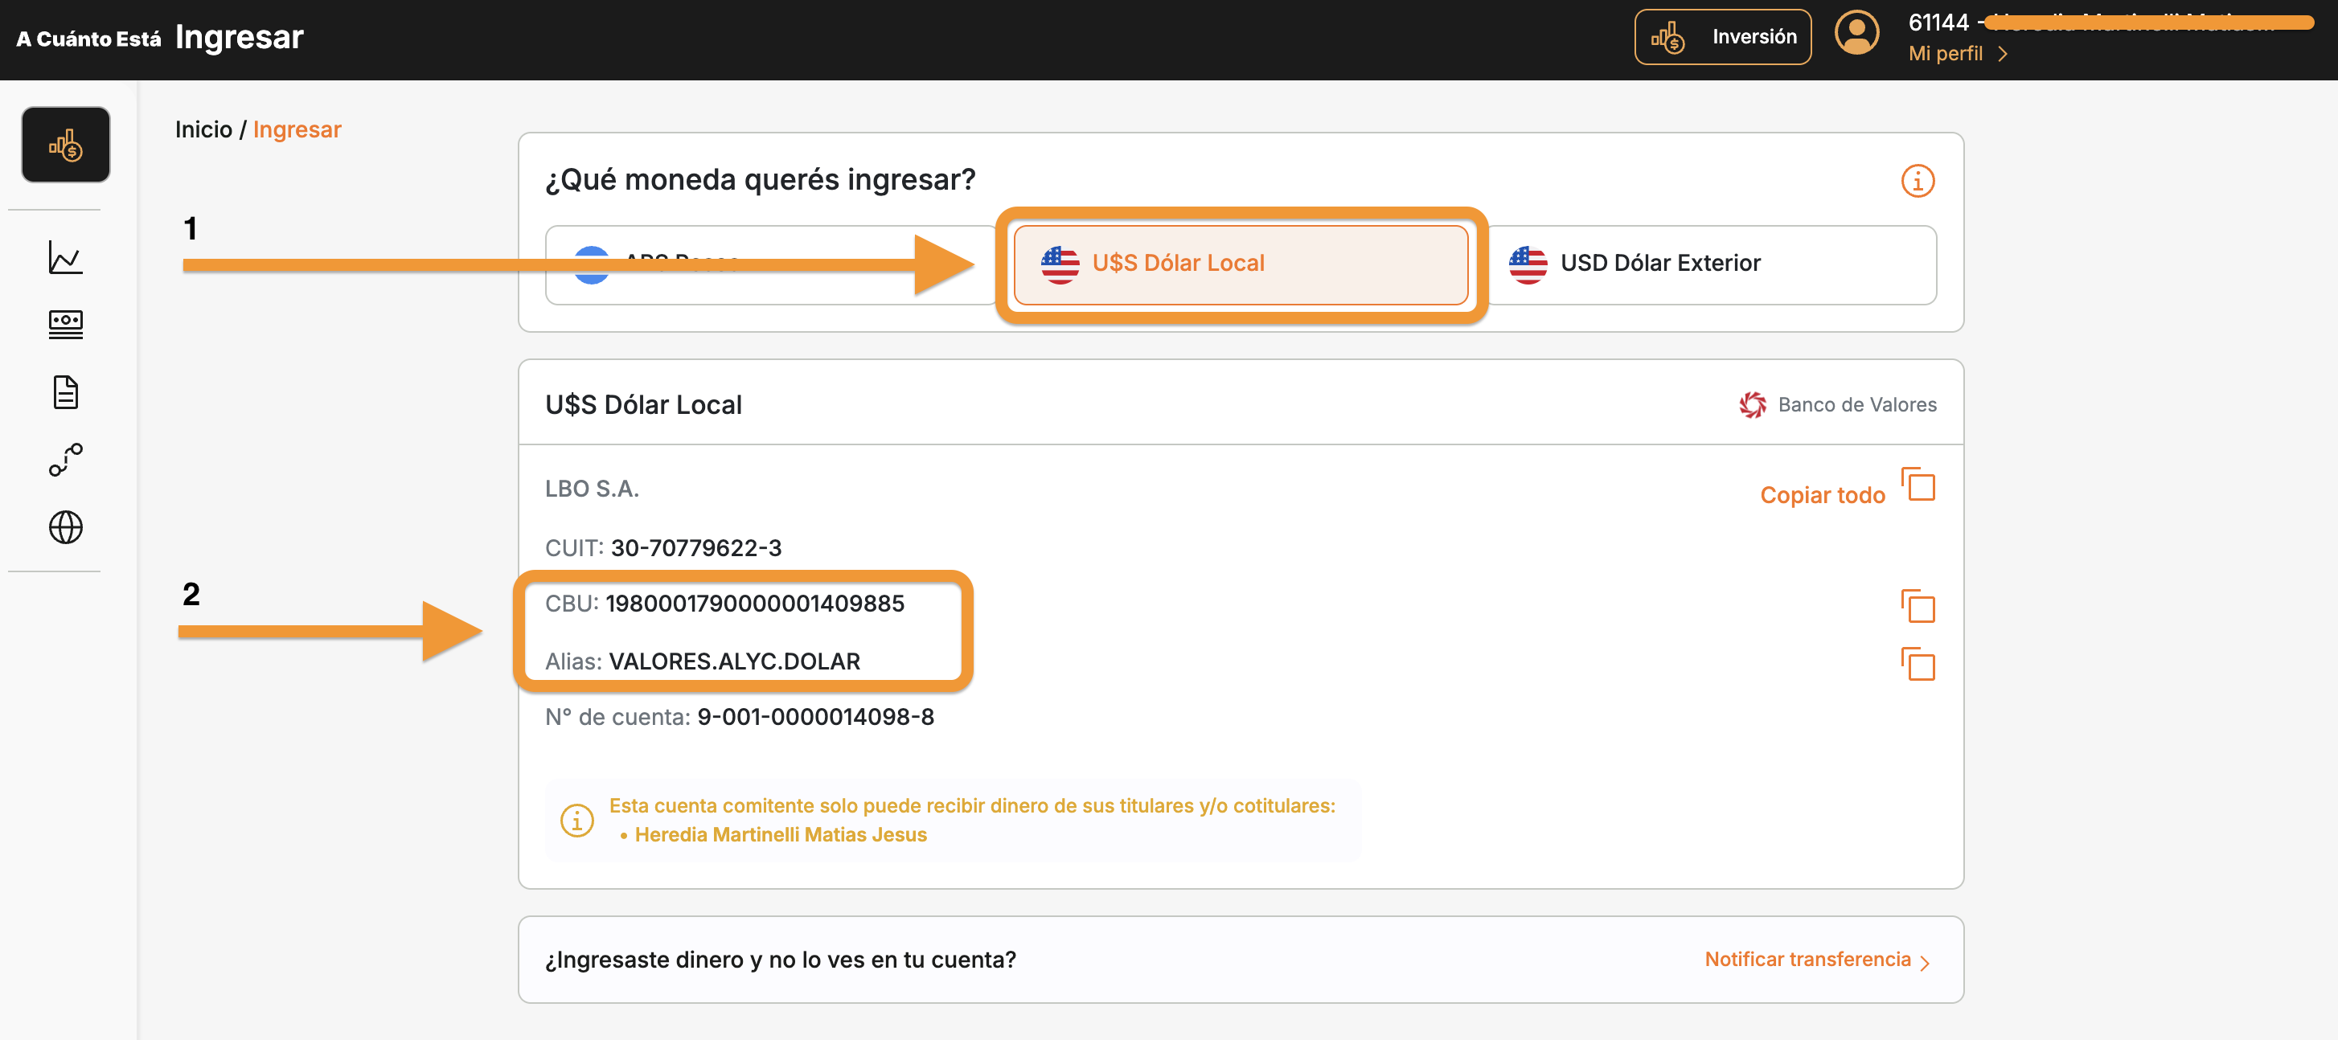Image resolution: width=2338 pixels, height=1040 pixels.
Task: Click the banknote icon in the sidebar
Action: pos(64,324)
